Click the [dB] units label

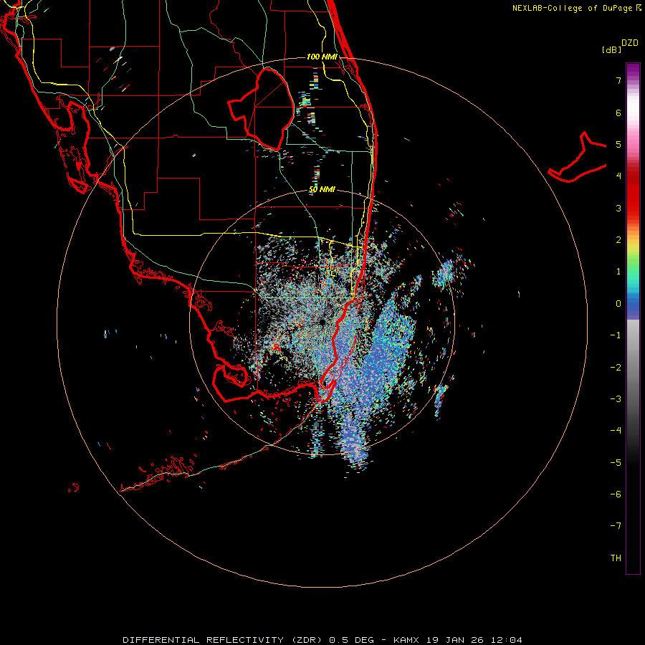(x=612, y=49)
